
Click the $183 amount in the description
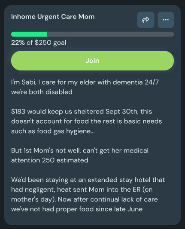point(18,111)
